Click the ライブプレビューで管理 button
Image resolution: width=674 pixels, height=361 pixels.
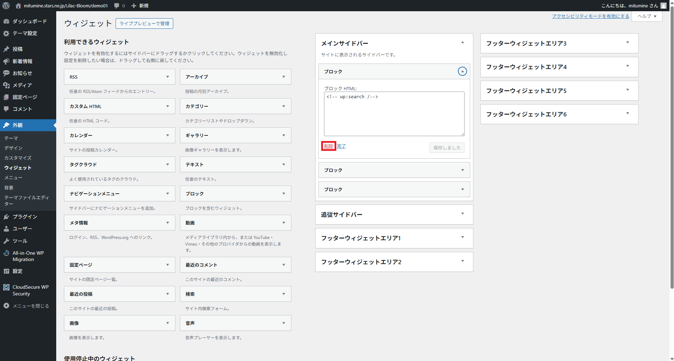144,24
